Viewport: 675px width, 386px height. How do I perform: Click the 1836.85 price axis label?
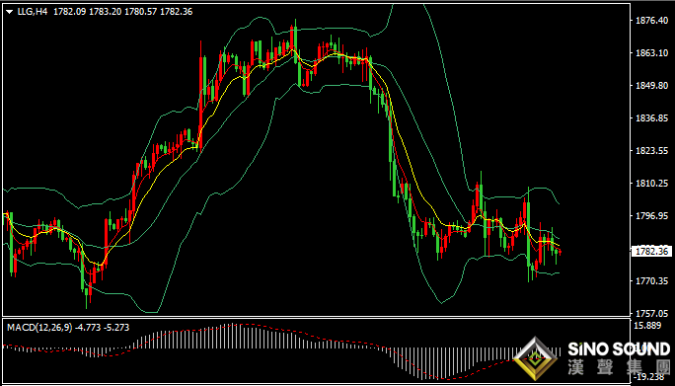pyautogui.click(x=651, y=118)
